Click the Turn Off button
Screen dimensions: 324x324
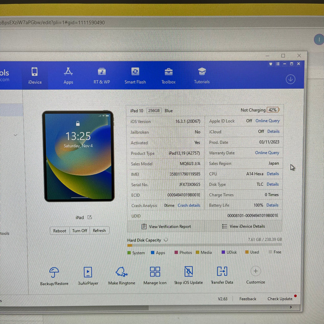click(79, 230)
